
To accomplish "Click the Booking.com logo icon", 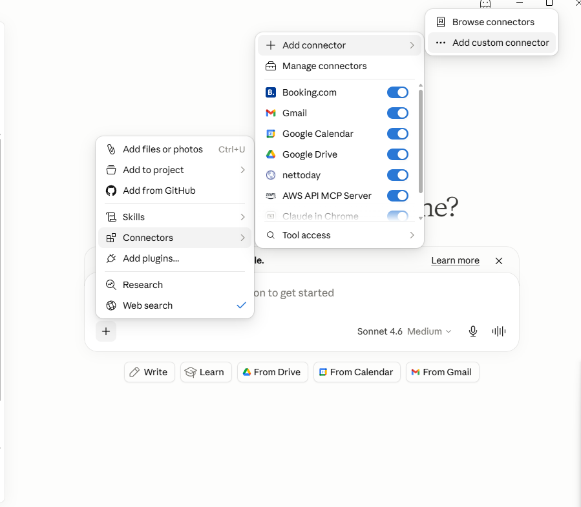I will [x=271, y=92].
